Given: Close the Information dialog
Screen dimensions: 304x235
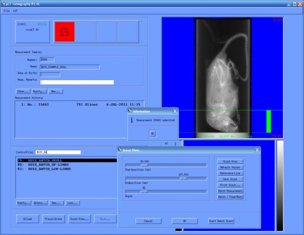Looking at the screenshot, I should [x=175, y=111].
